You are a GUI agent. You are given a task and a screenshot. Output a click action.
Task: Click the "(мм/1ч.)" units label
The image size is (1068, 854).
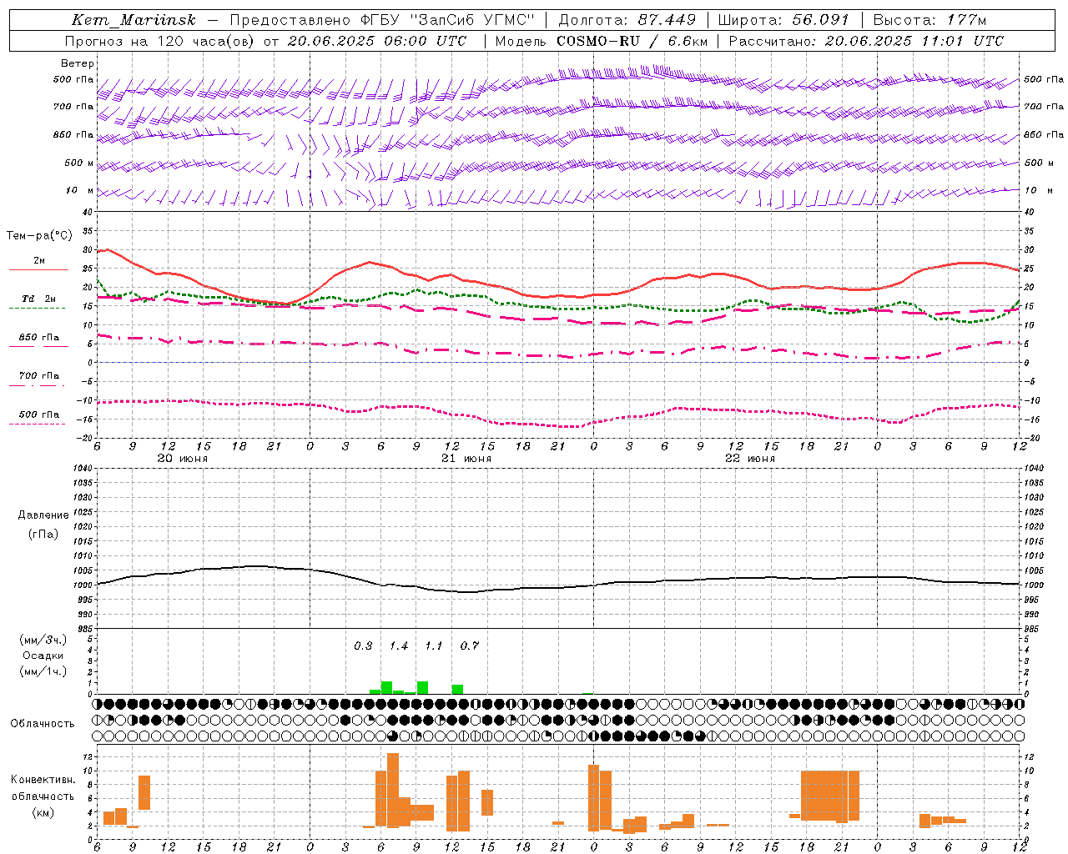[43, 671]
